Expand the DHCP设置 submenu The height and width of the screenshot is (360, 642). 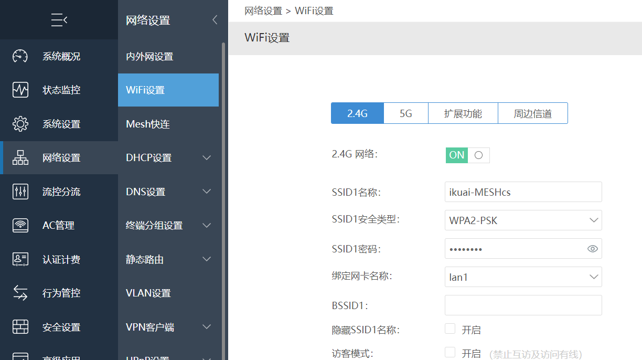point(168,157)
